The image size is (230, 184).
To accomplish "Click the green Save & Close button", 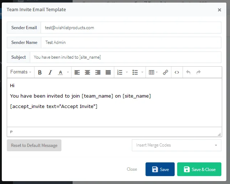I will pos(199,169).
